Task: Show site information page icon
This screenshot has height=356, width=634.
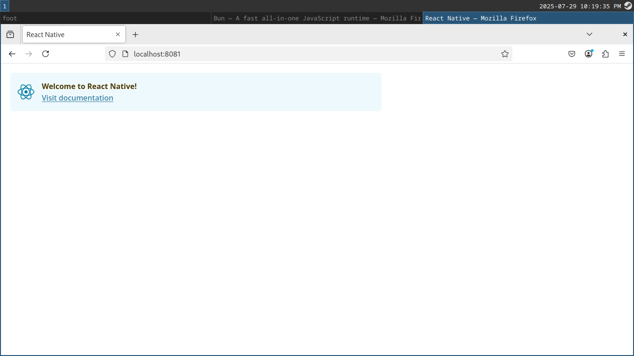Action: tap(125, 54)
